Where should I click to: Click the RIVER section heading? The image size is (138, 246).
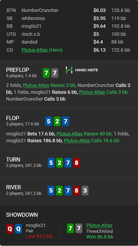click(x=13, y=187)
